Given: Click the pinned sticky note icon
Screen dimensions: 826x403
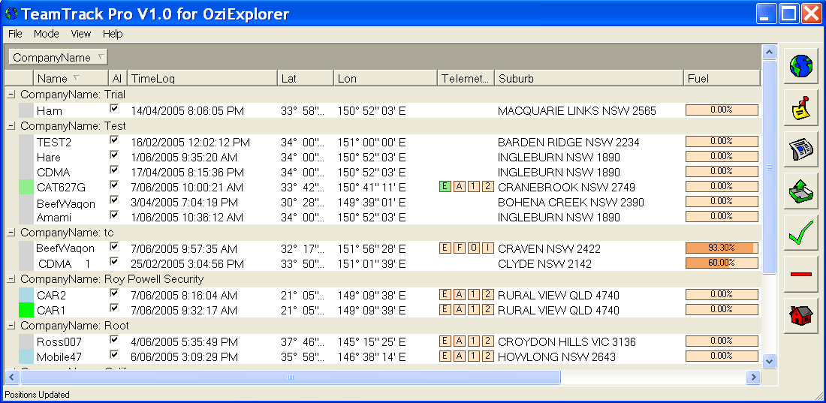Looking at the screenshot, I should 800,108.
